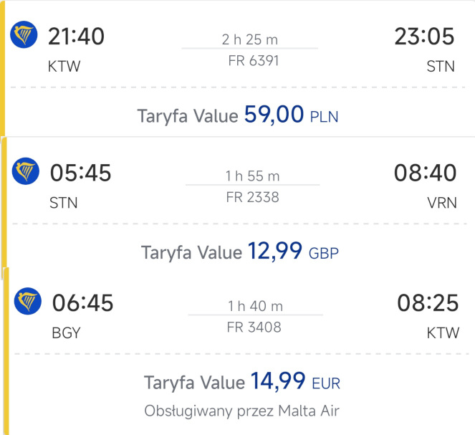Select the Taryfa Value 59,00 PLN fare
Viewport: 475px width, 435px height.
(x=238, y=115)
